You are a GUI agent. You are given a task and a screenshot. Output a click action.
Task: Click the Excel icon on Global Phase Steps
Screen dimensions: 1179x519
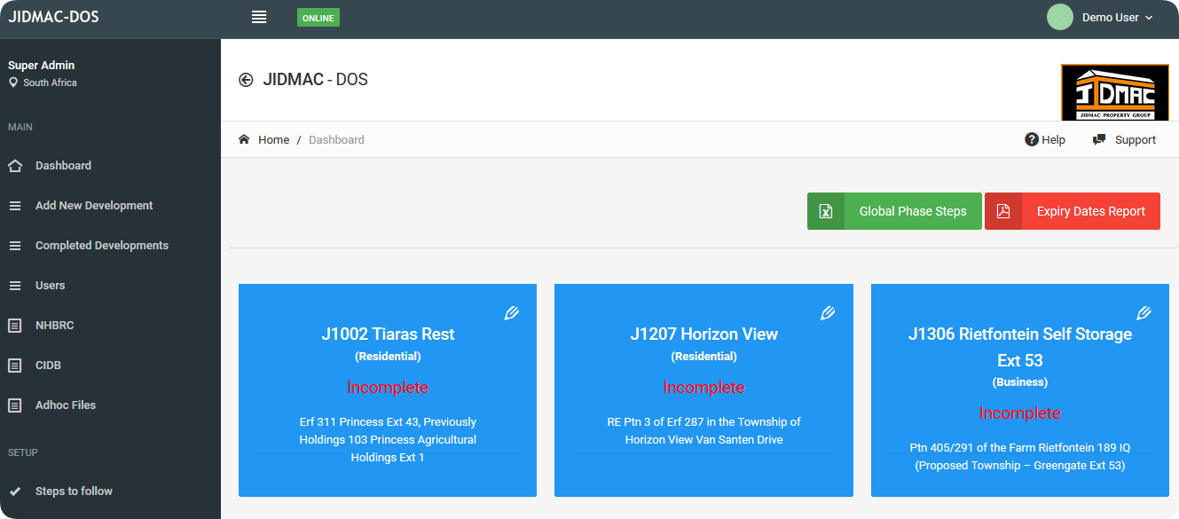pos(826,211)
